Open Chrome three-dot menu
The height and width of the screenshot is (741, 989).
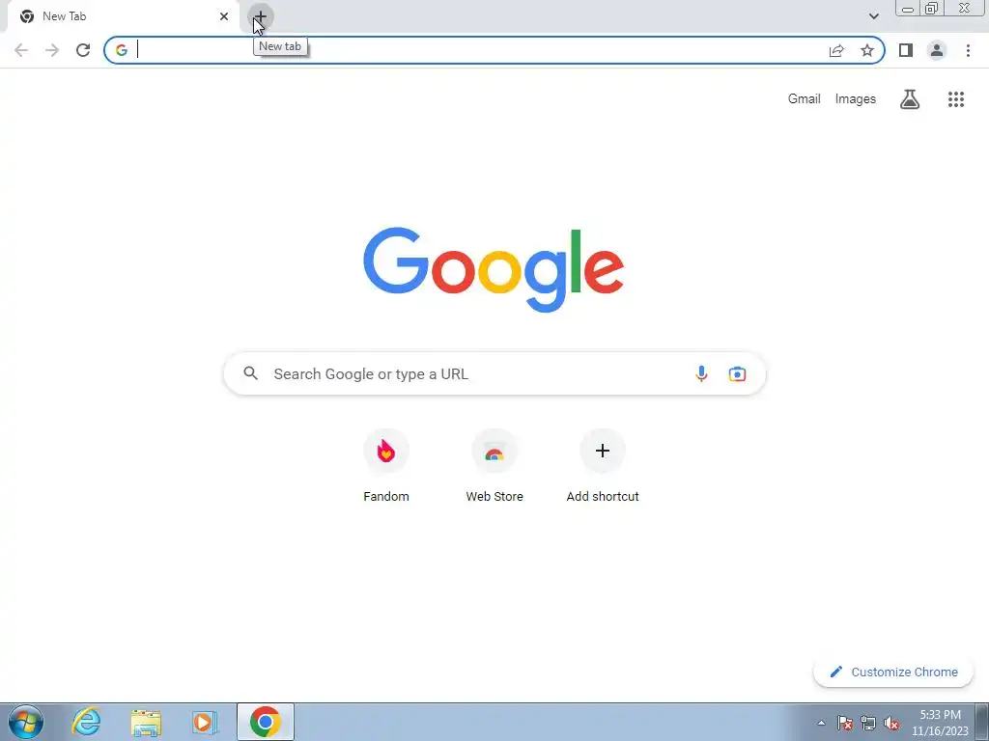pyautogui.click(x=968, y=50)
